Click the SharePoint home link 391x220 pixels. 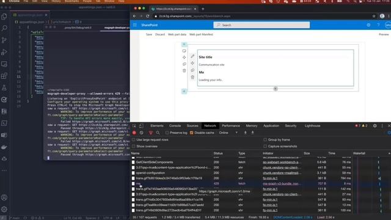tap(149, 25)
